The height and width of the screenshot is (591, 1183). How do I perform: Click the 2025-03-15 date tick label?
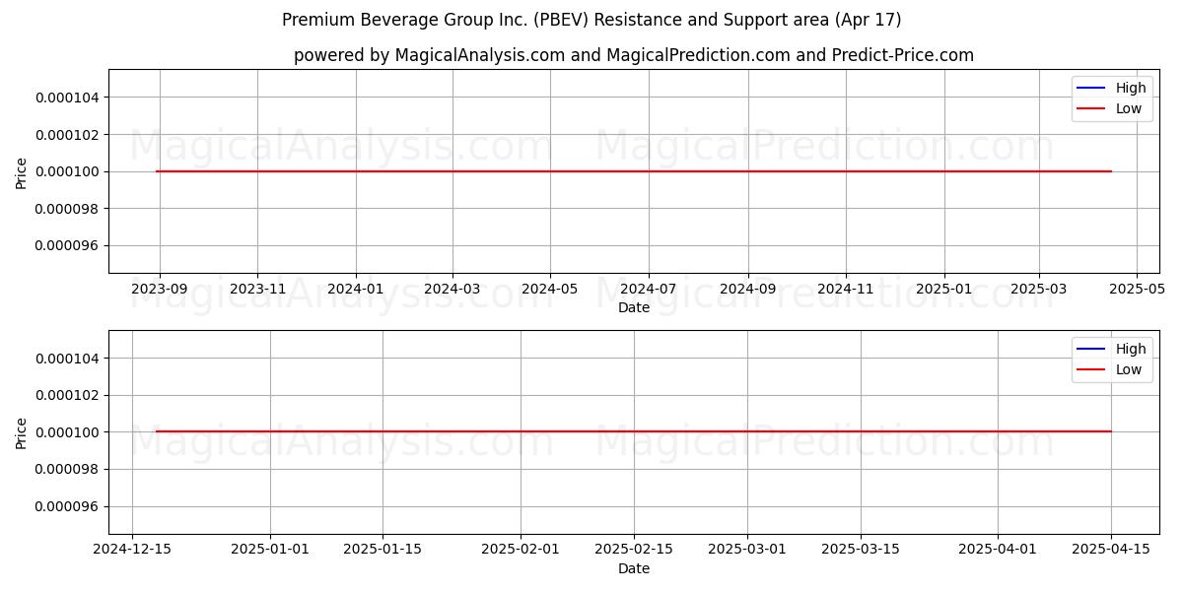861,552
